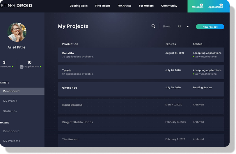Select Dashboard under Artists
236x154 pixels.
(22, 91)
